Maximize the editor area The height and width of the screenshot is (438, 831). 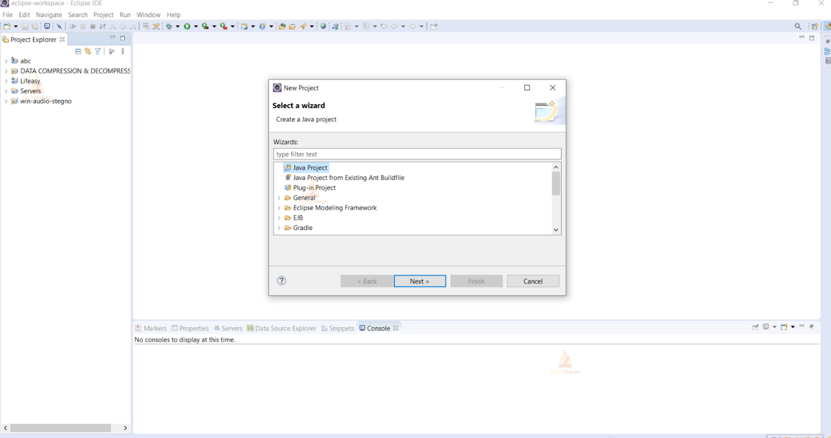[812, 38]
